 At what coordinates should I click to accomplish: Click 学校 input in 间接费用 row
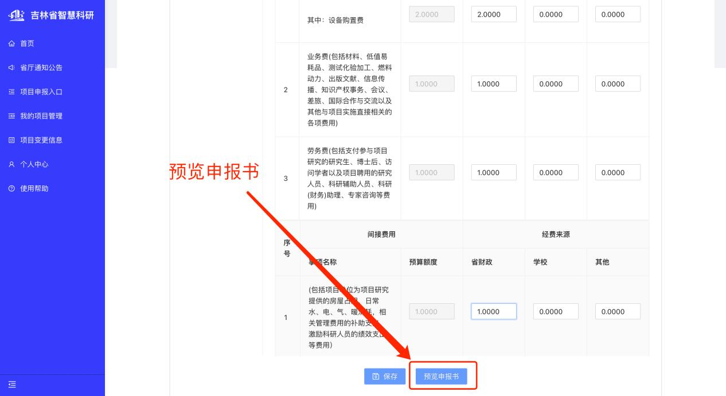555,311
